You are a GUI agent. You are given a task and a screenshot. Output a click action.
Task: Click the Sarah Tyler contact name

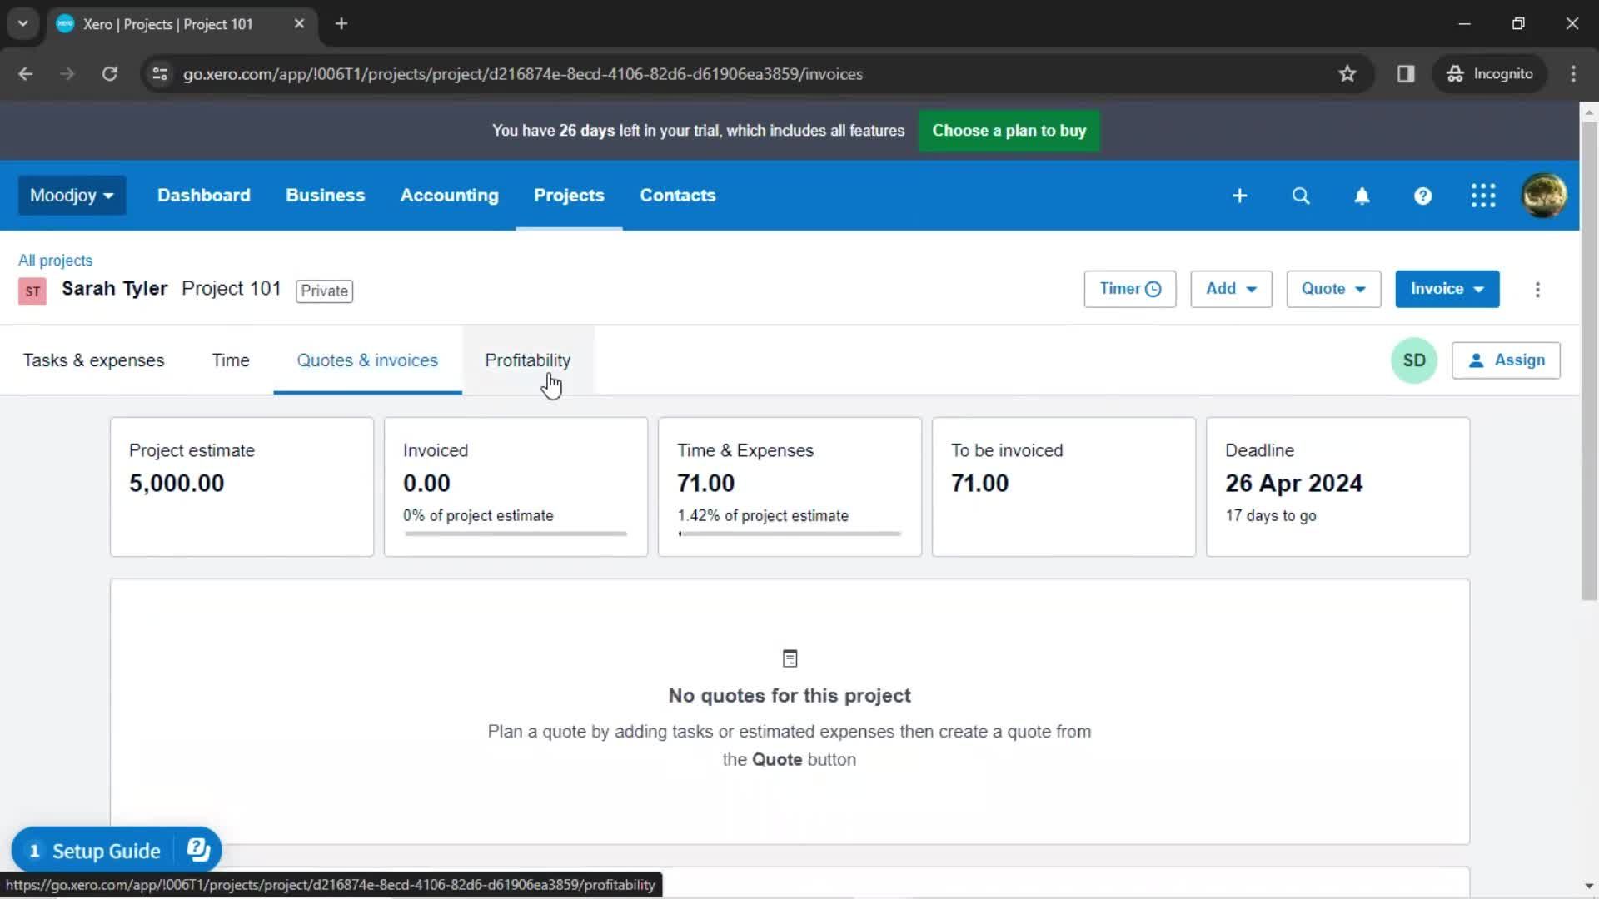tap(114, 289)
